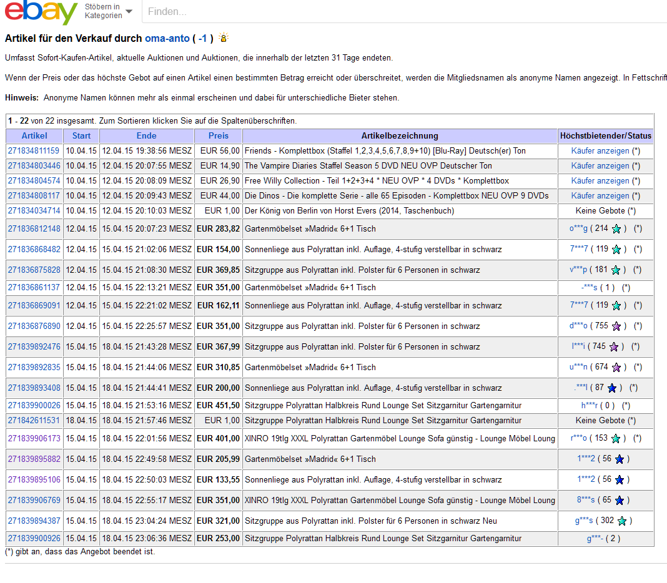
Task: Click Käufer anzeigen for Friends Komplettbox
Action: click(600, 151)
